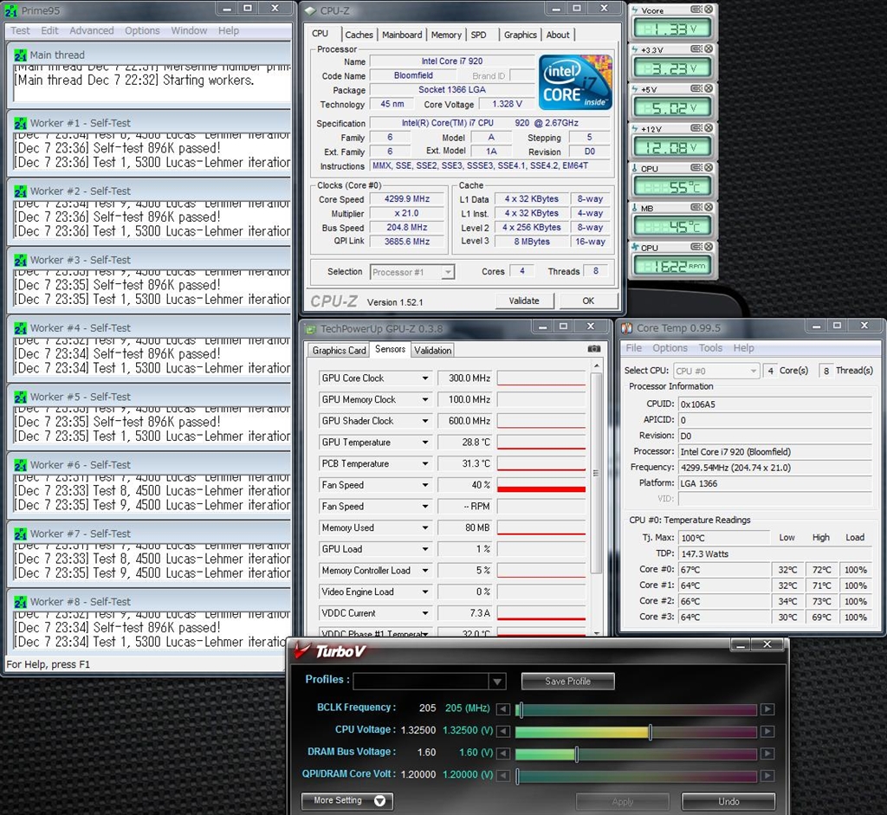
Task: Close the MB temperature gadget
Action: click(x=709, y=209)
